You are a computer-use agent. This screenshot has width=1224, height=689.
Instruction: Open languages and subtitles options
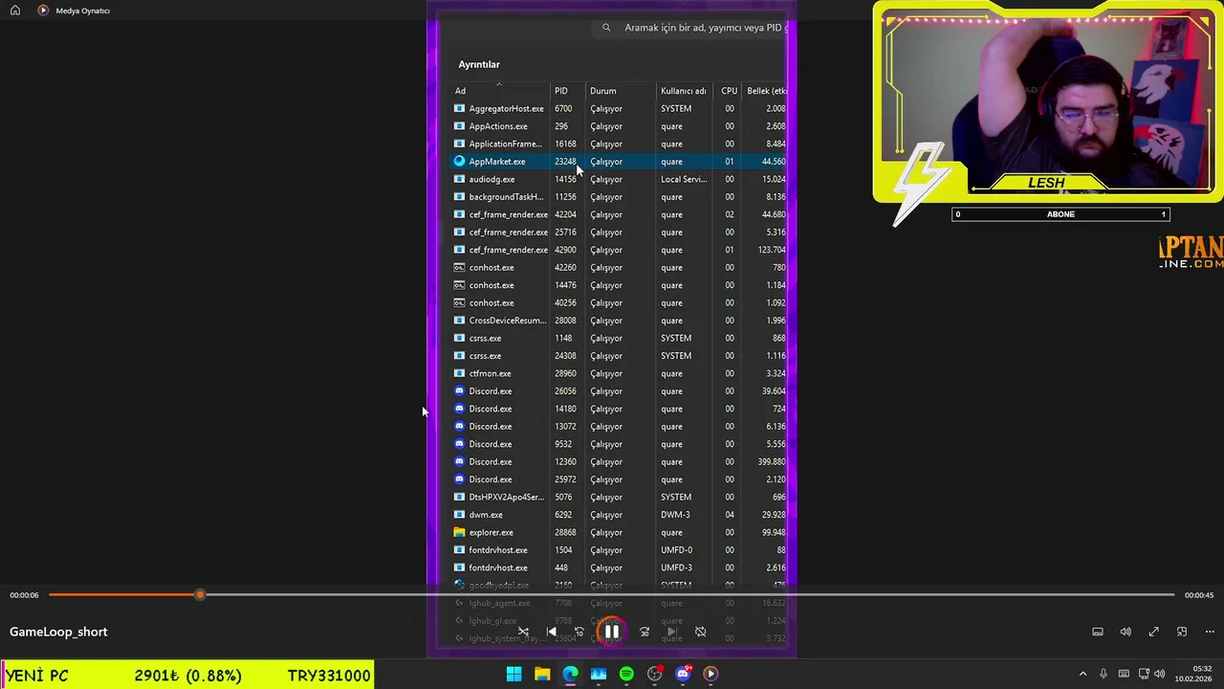click(x=1098, y=632)
